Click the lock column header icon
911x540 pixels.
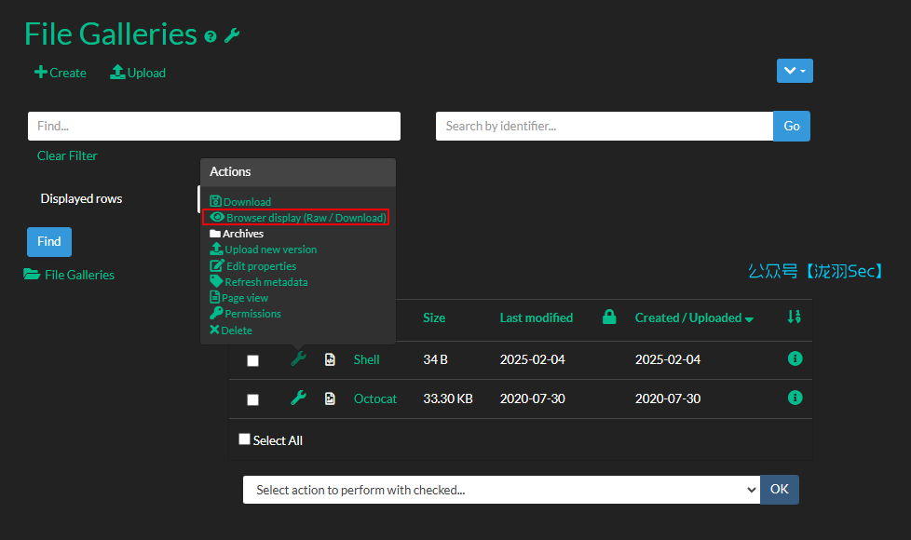point(609,317)
